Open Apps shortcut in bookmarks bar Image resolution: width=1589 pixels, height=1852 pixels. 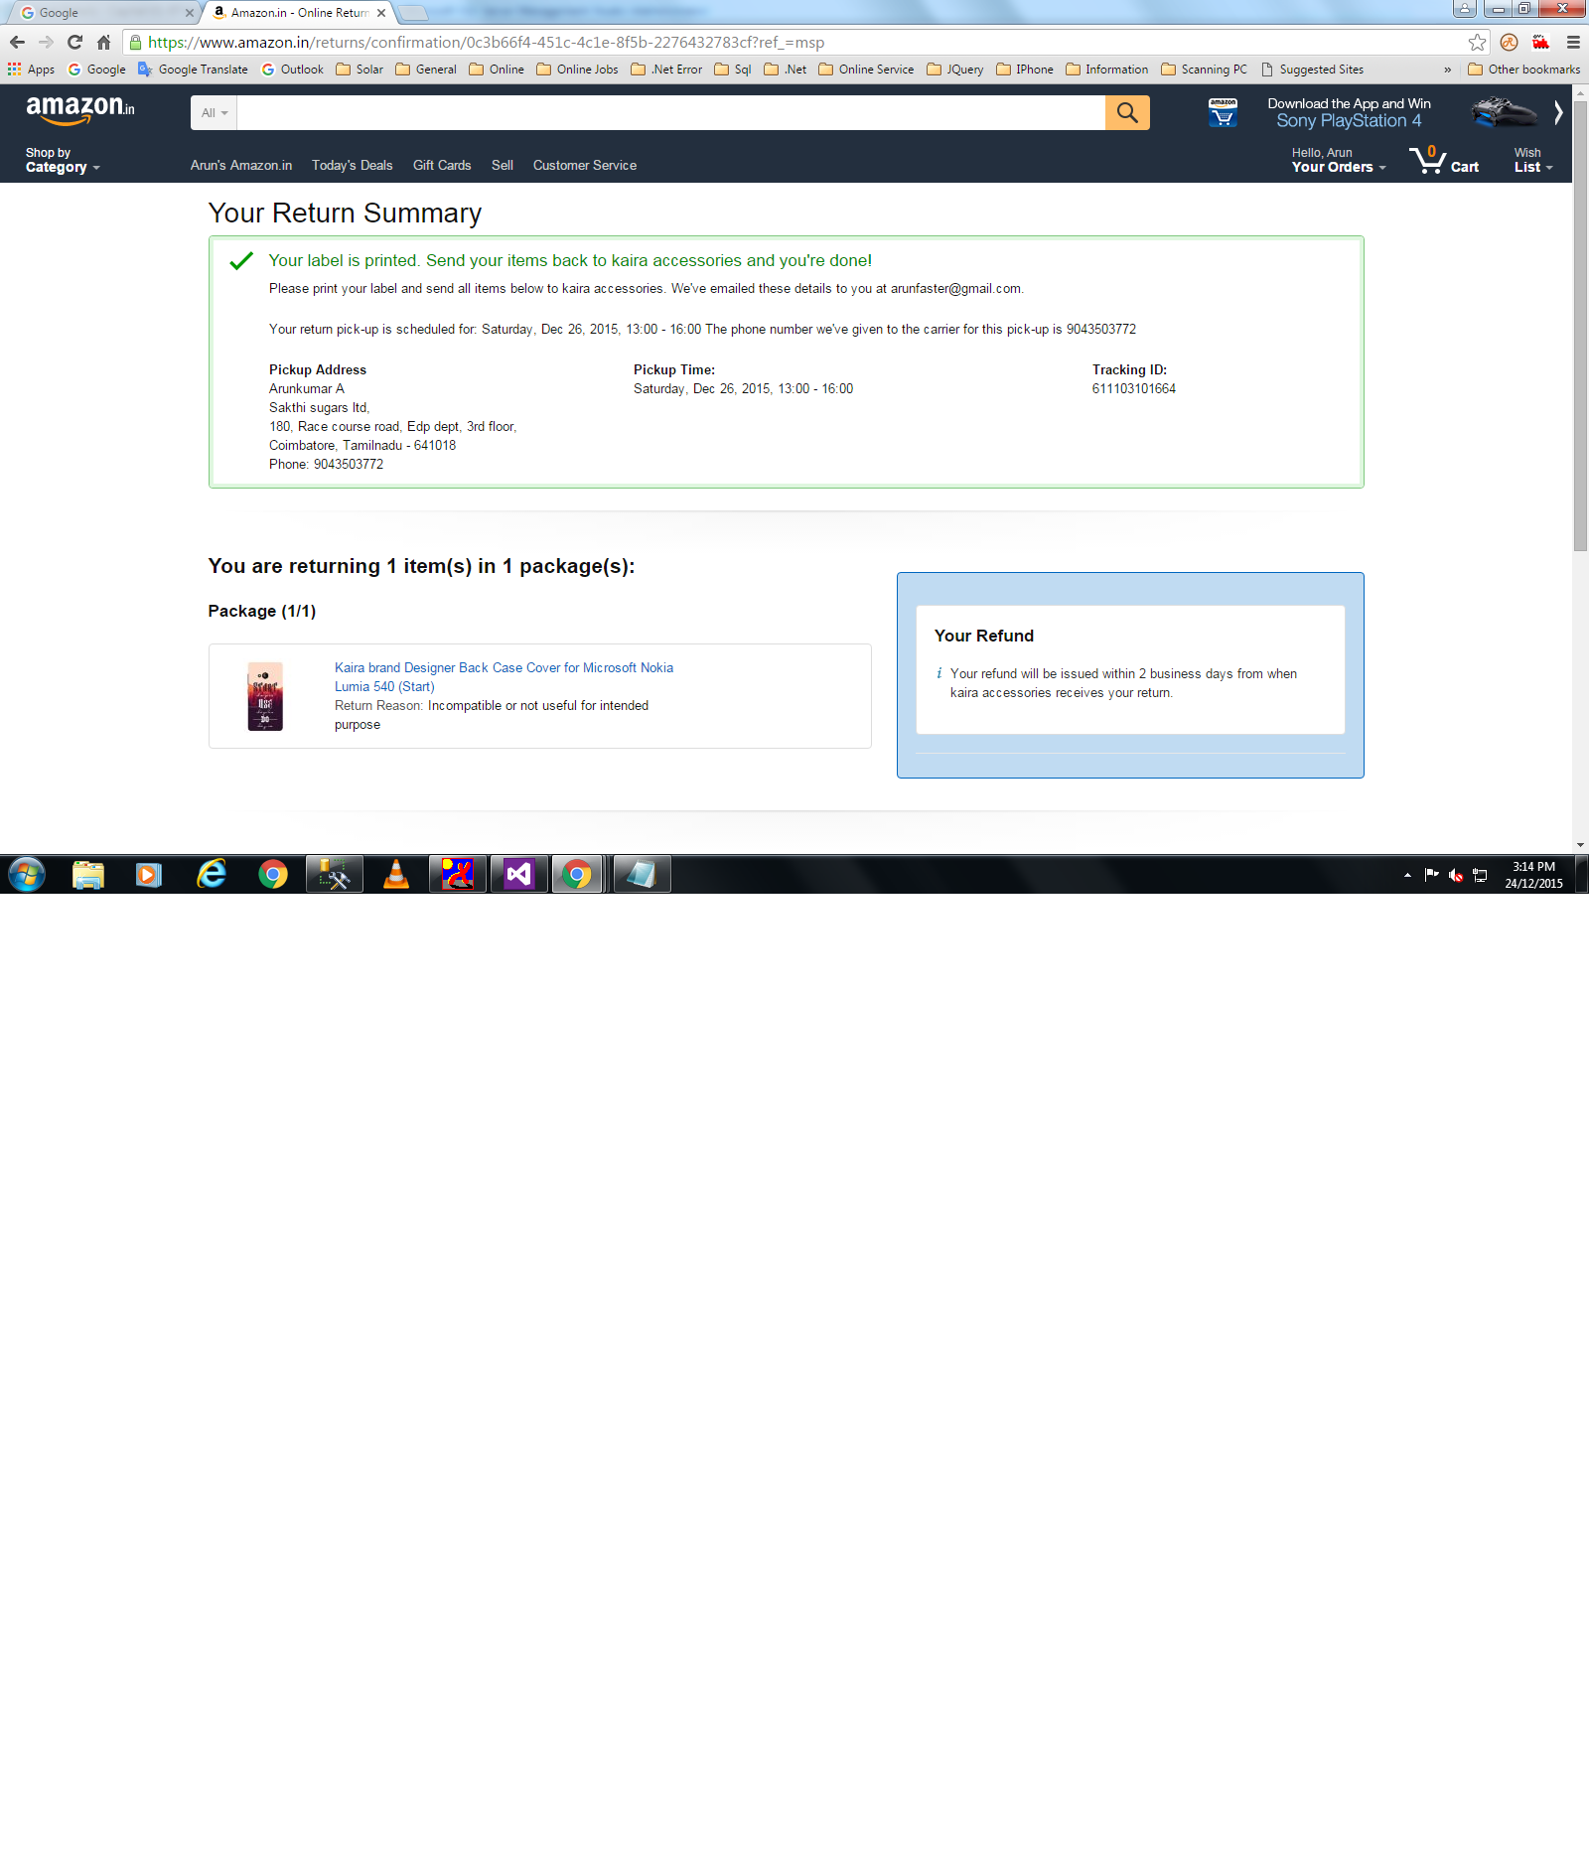tap(31, 70)
